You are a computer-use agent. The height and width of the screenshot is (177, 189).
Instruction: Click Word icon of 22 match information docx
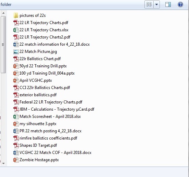pos(16,44)
